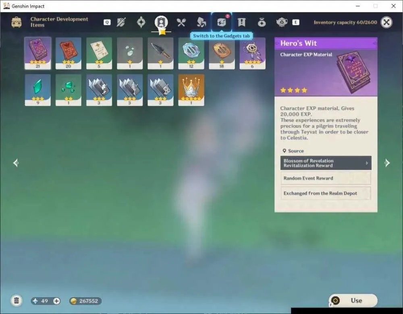Viewport: 403px width, 314px height.
Task: Open the Precious Items pouch tab
Action: [262, 23]
